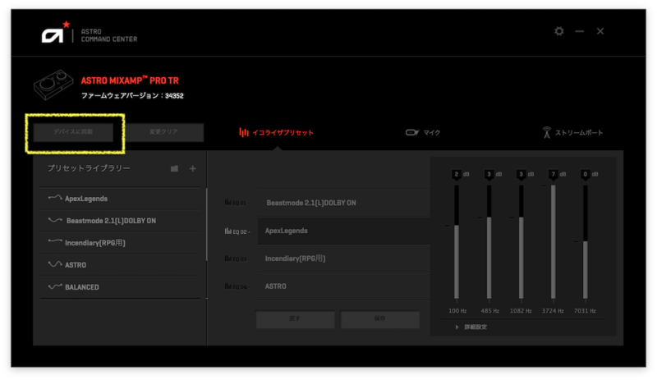Click the EQ 01 bars icon
Image resolution: width=657 pixels, height=380 pixels.
(228, 203)
